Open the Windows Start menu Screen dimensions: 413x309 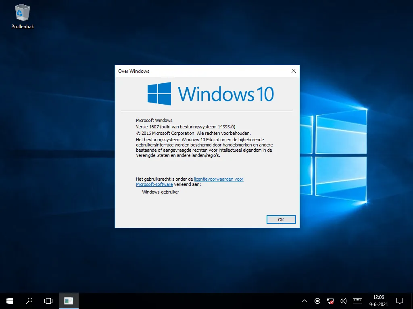point(10,301)
